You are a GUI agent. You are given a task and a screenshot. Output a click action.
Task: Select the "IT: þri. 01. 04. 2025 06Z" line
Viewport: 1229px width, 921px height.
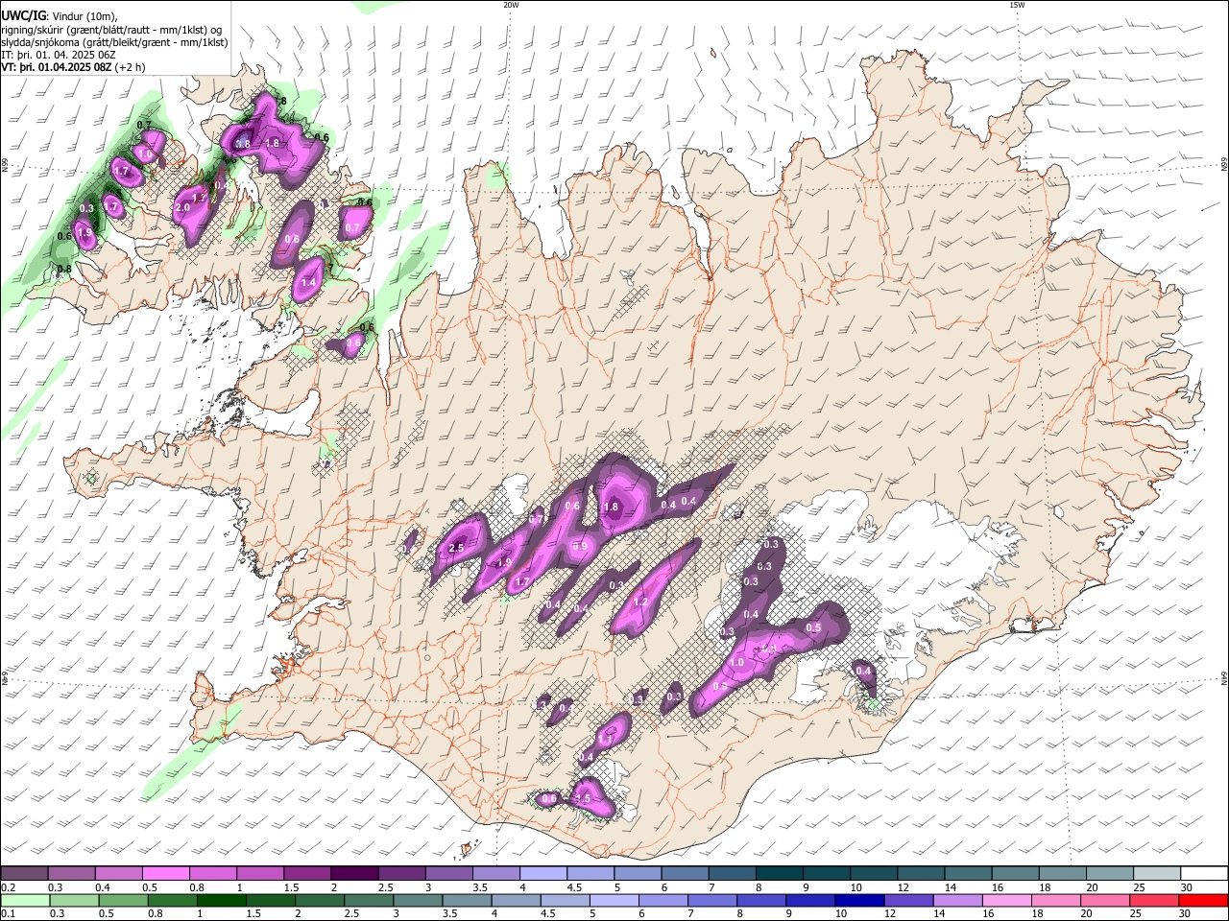(60, 55)
